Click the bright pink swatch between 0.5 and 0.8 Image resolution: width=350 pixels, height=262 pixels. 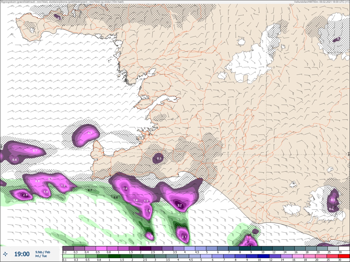click(101, 248)
